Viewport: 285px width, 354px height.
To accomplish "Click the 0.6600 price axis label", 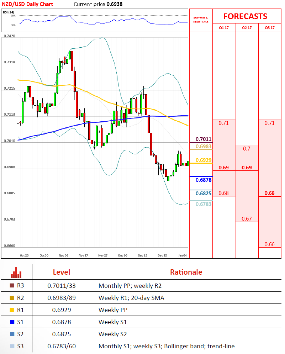I will [10, 245].
